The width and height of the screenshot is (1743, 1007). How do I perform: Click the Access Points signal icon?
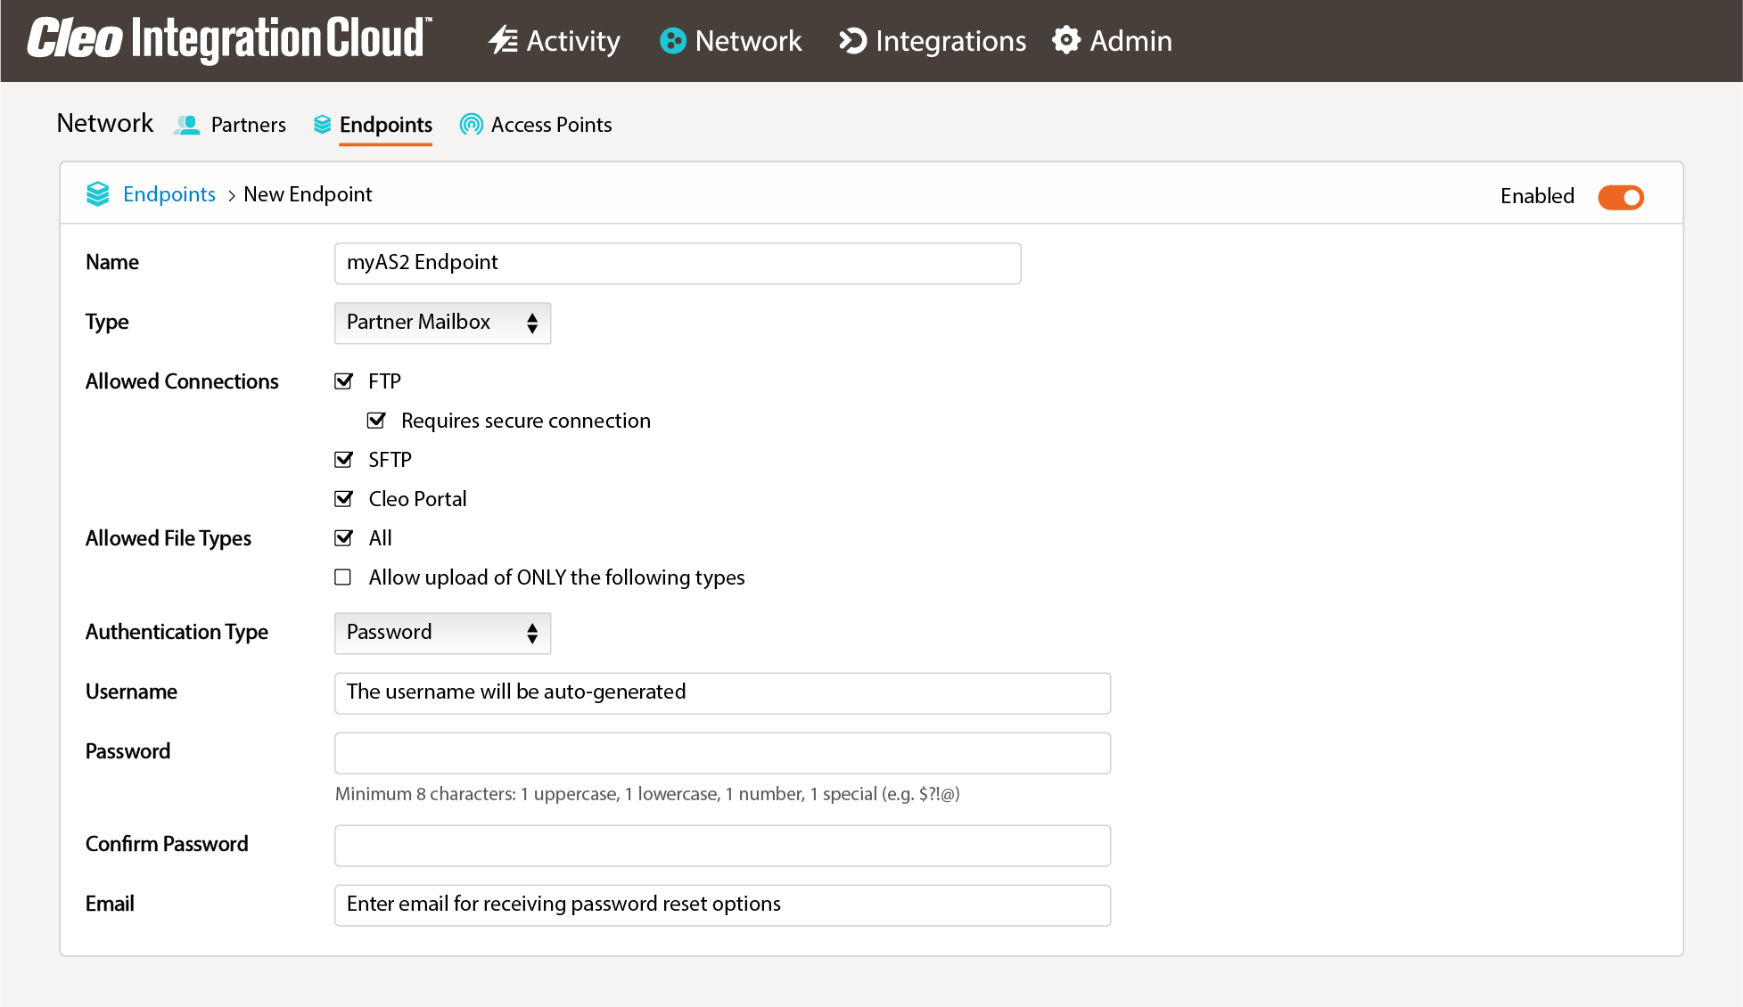coord(470,125)
